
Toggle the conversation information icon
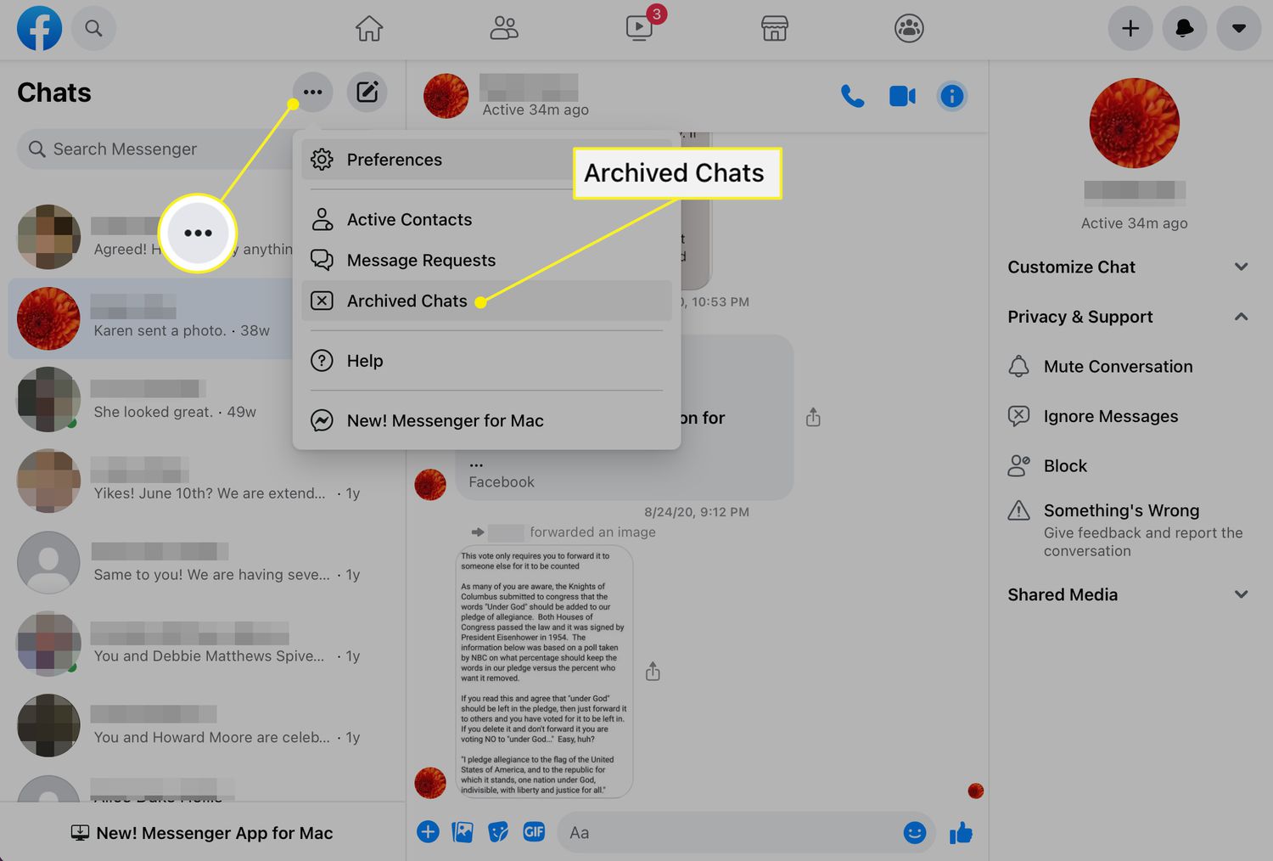[952, 96]
